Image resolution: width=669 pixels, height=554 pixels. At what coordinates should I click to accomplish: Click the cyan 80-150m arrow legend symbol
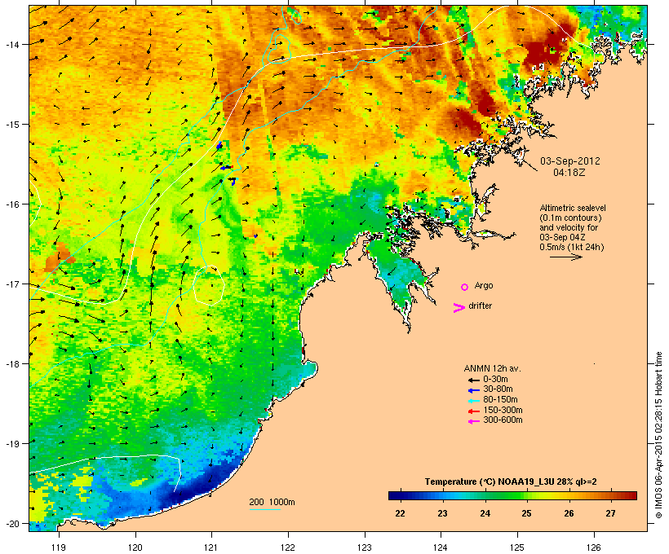coord(473,401)
